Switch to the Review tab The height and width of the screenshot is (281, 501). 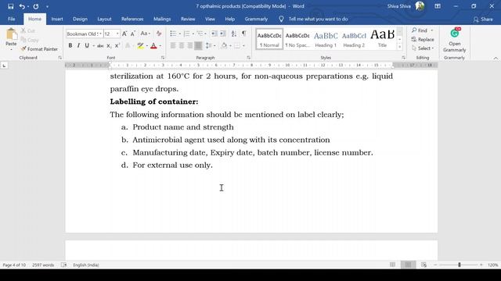pyautogui.click(x=188, y=19)
